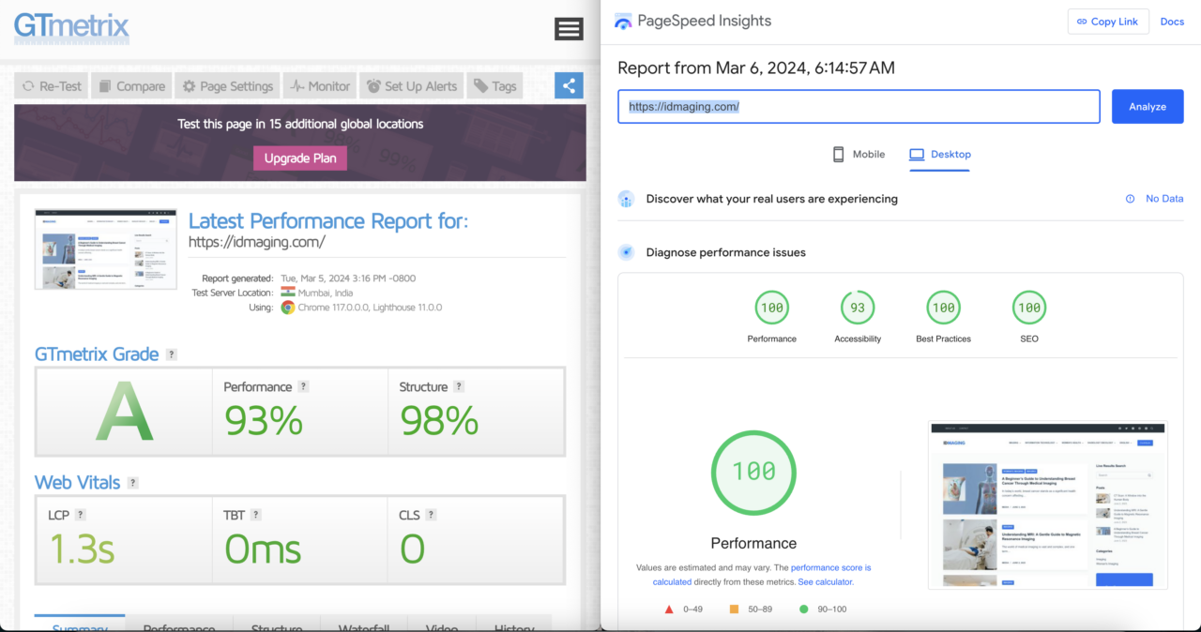Open Page Settings in GTmetrix toolbar
Screen dimensions: 1201x632
point(226,86)
